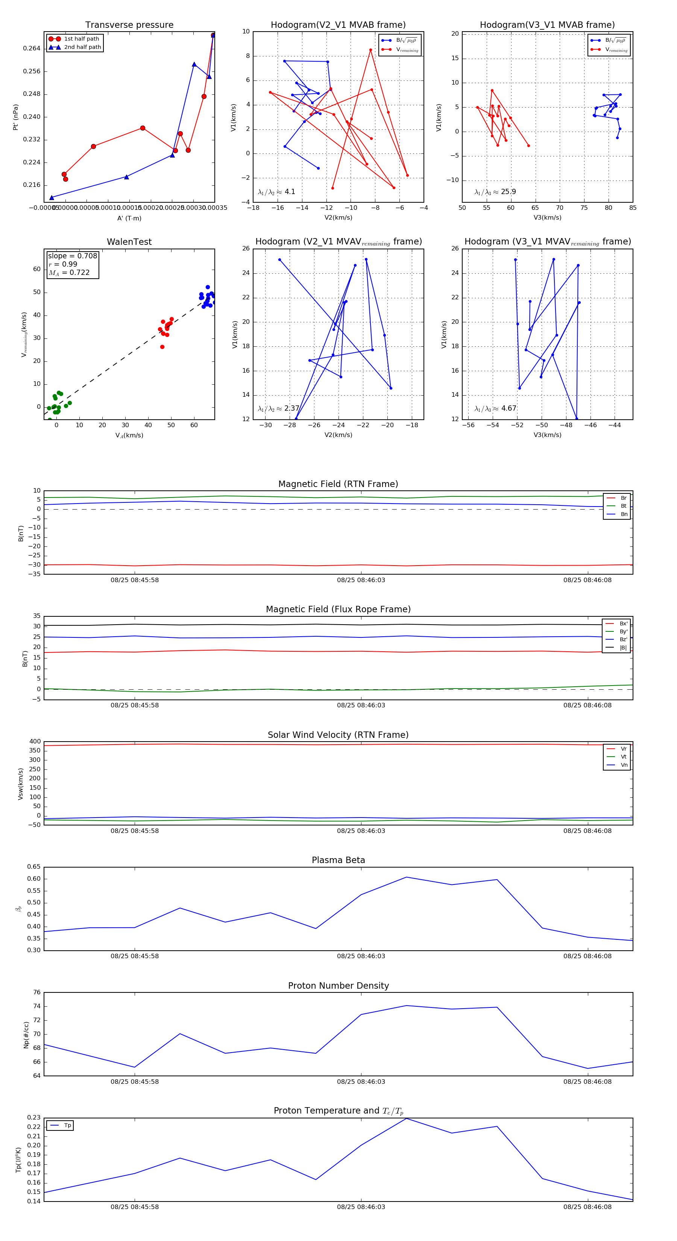Click the V_remaining legend entry in V3_V1 MVAB hodogram
The height and width of the screenshot is (1241, 677).
tap(609, 50)
